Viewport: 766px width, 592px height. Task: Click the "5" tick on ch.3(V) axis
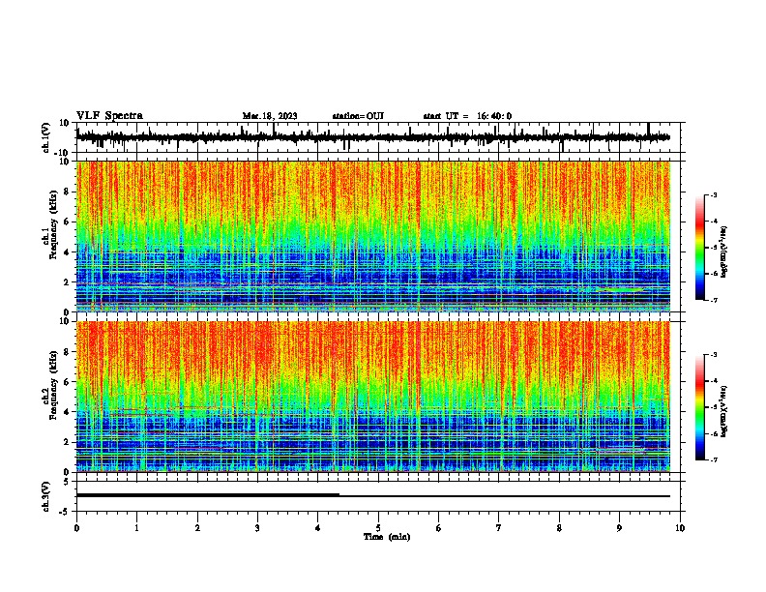pyautogui.click(x=67, y=482)
